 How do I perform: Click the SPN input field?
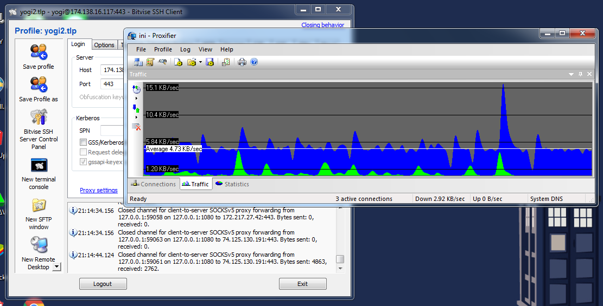pyautogui.click(x=112, y=131)
